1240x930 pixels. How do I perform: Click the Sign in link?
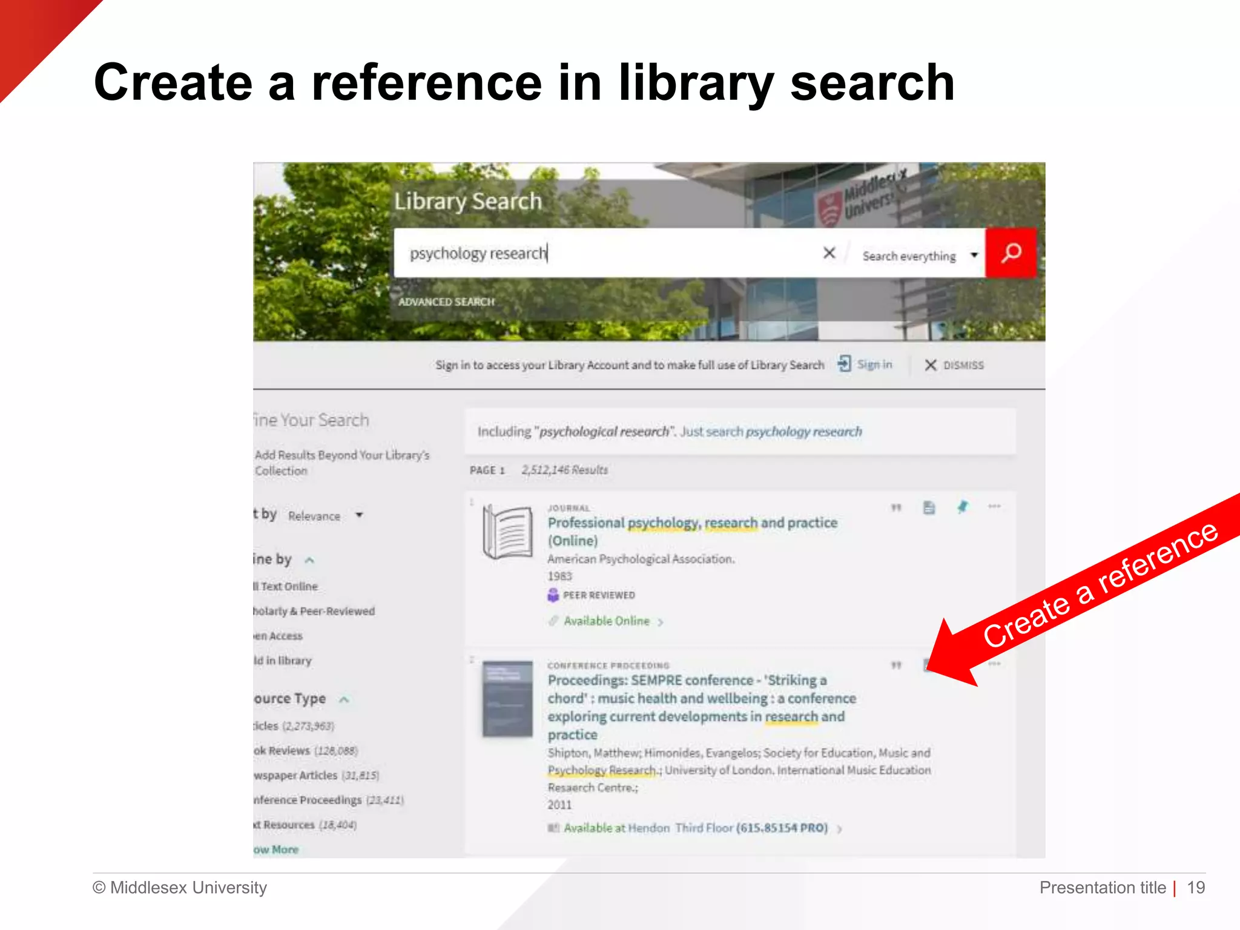point(874,364)
